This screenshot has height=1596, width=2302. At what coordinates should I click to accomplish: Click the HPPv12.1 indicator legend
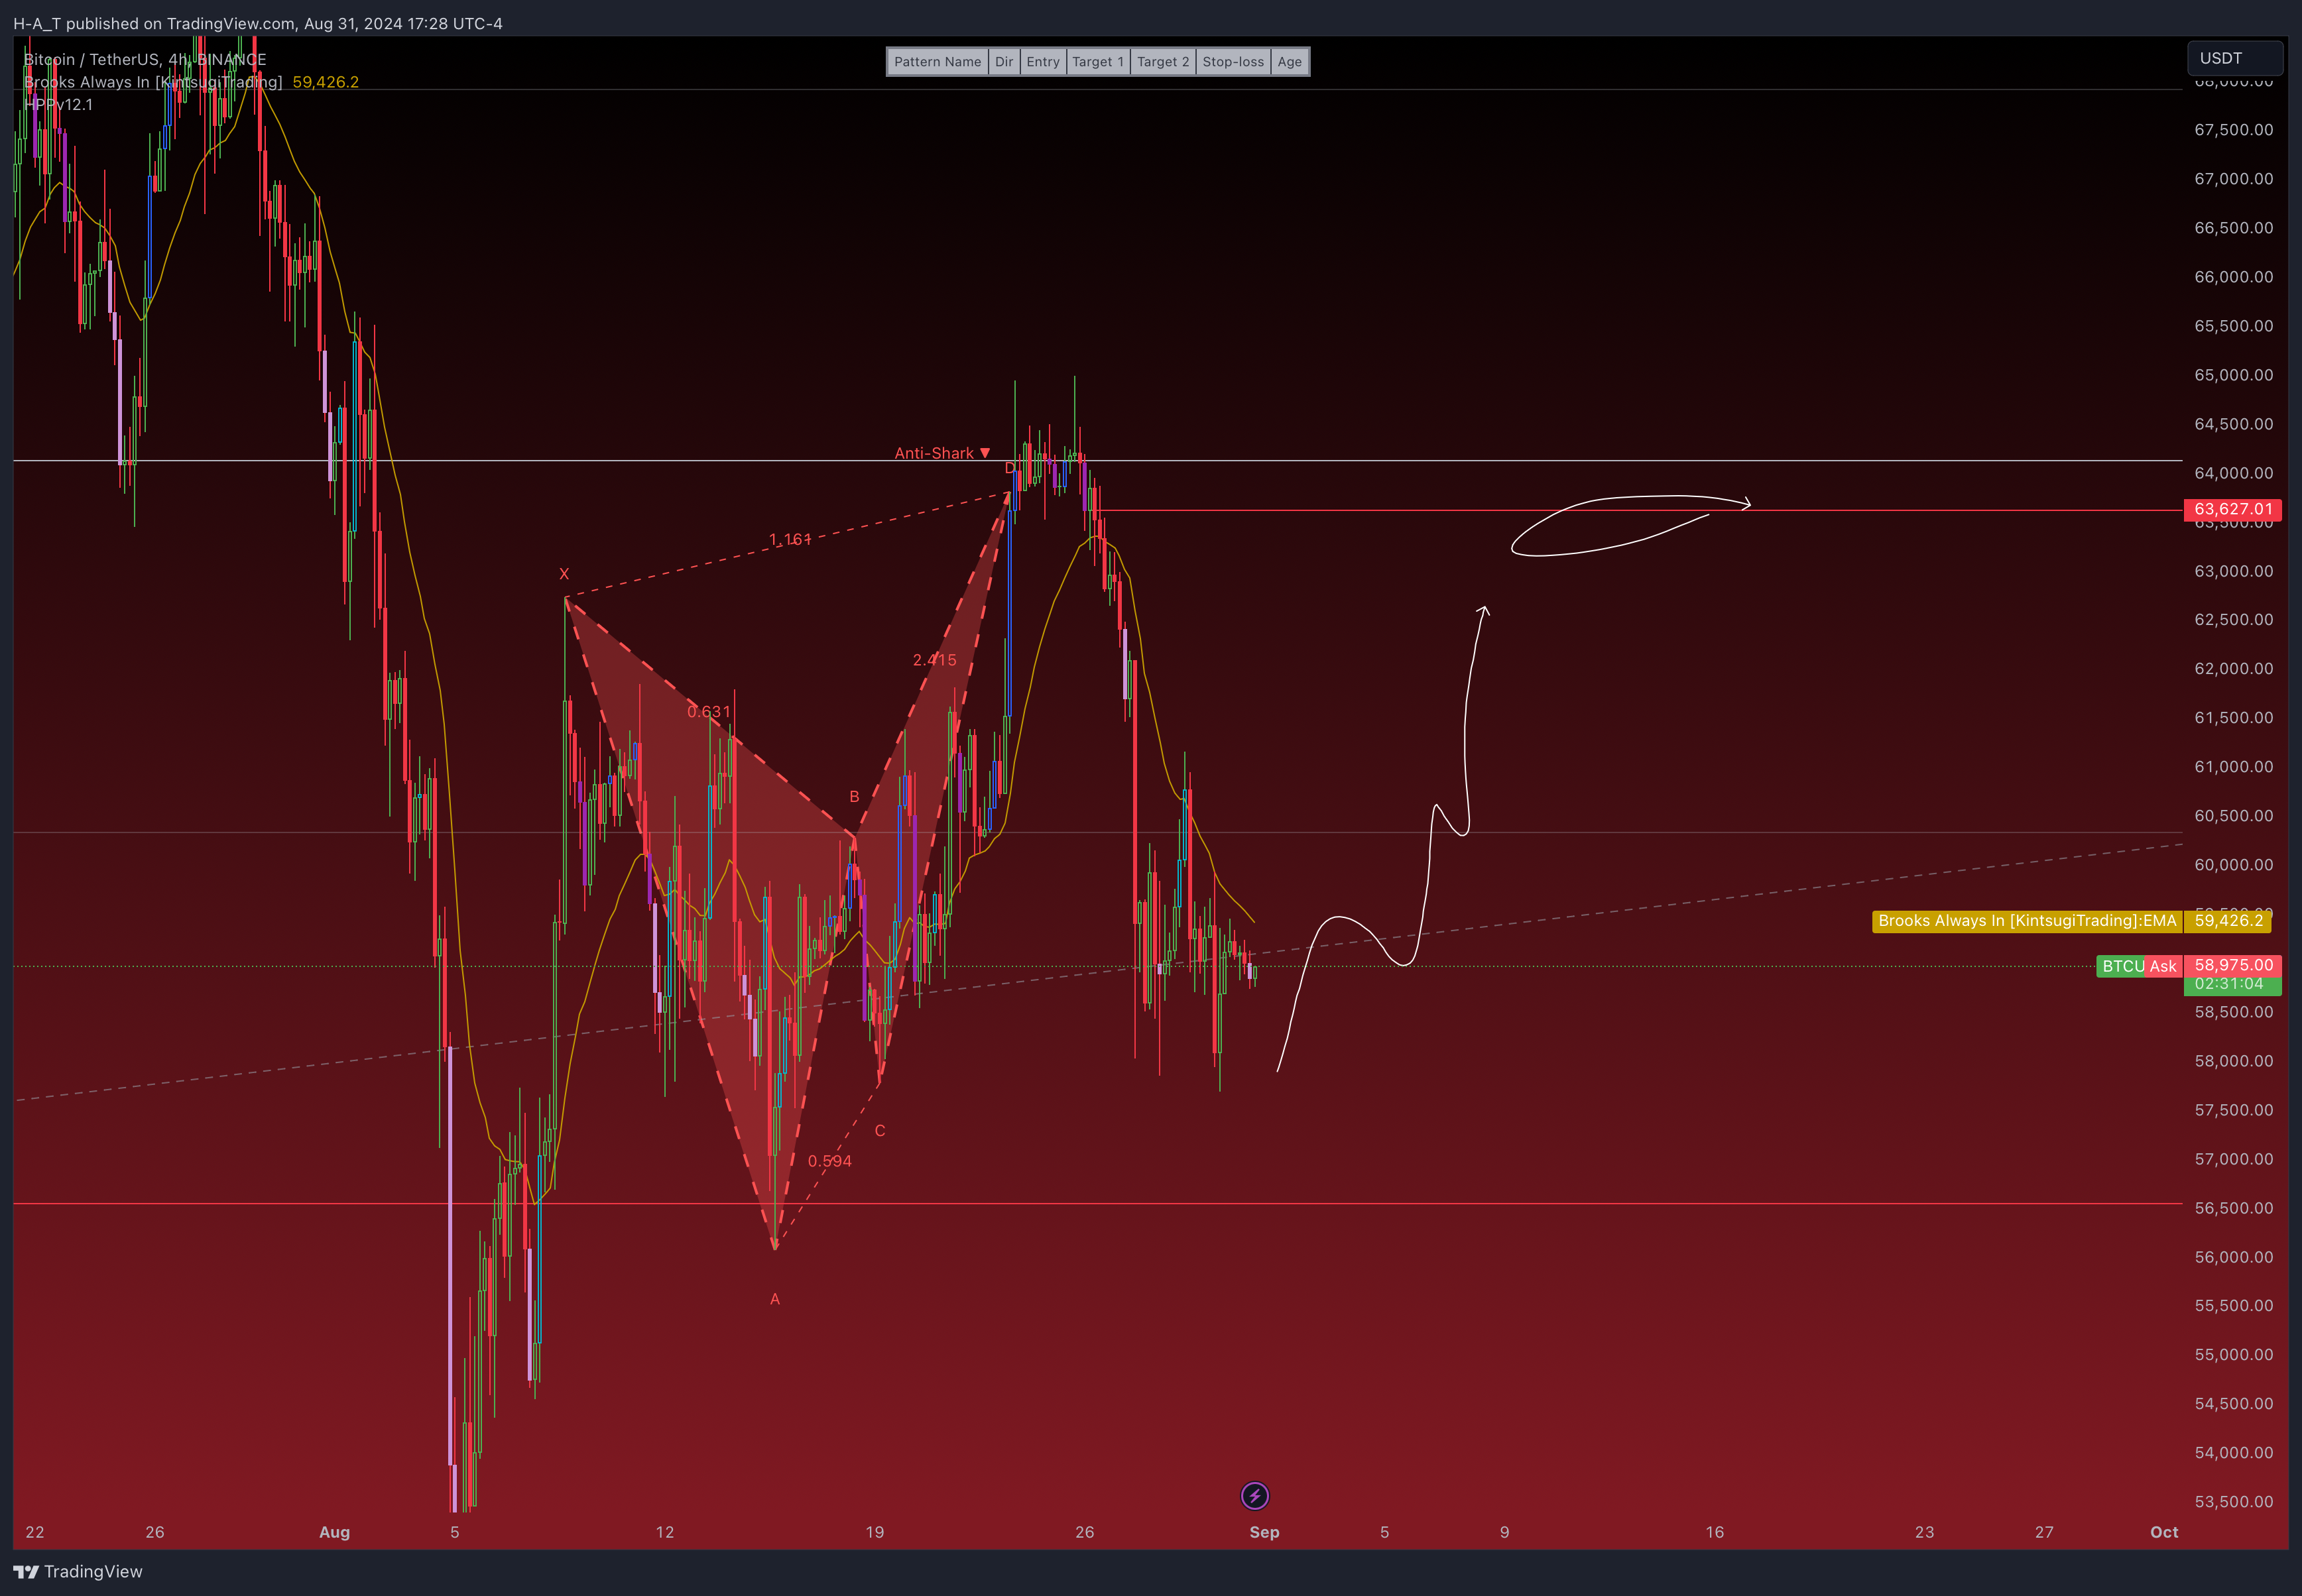click(x=58, y=104)
